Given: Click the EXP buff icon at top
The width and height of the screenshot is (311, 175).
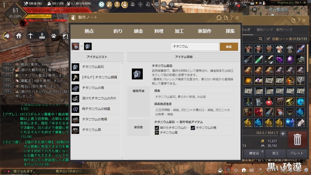Looking at the screenshot, I should tap(117, 4).
